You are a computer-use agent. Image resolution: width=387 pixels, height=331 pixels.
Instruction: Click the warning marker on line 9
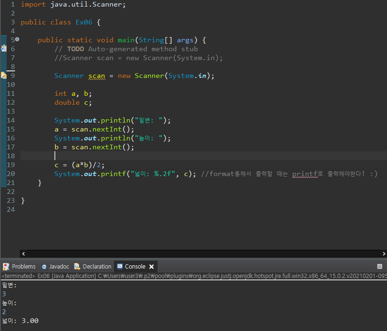4,75
